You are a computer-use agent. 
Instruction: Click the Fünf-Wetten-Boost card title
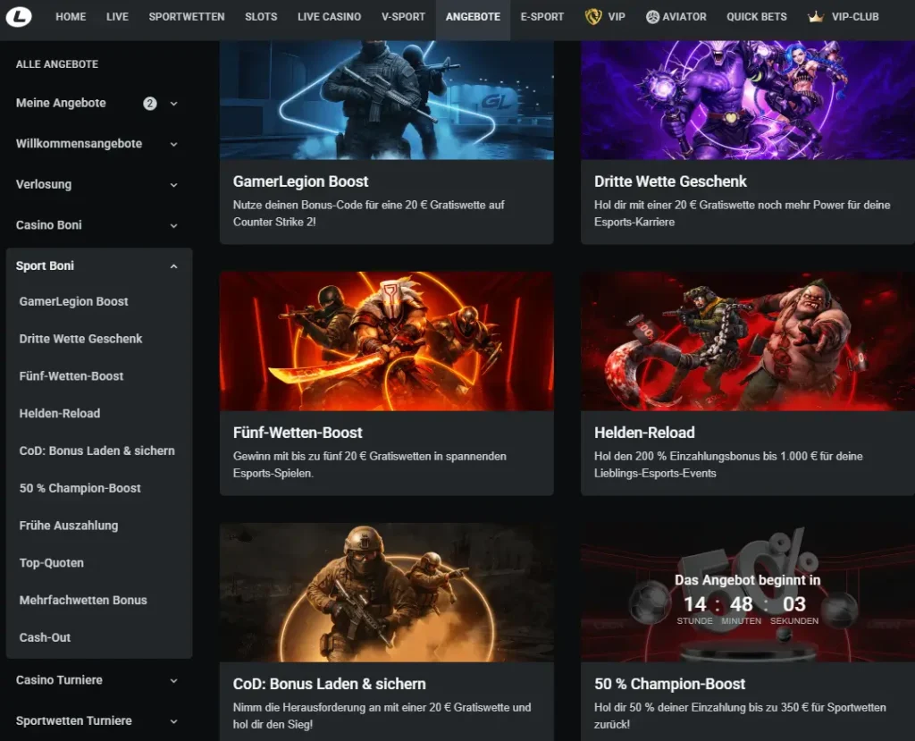(x=298, y=433)
